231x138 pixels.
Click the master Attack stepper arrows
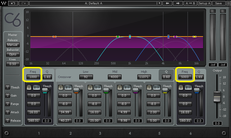click(x=7, y=112)
